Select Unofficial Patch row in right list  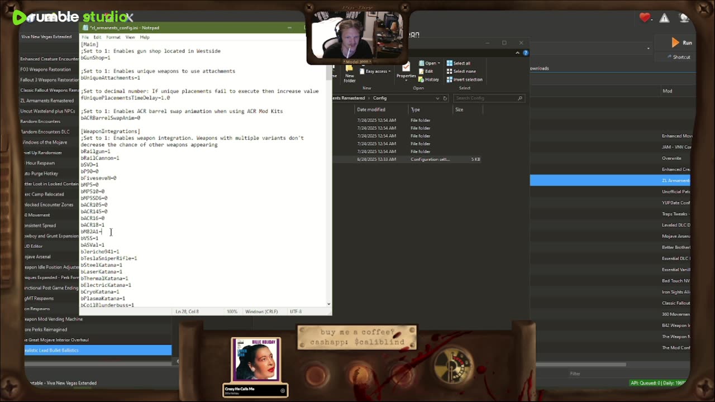click(675, 192)
